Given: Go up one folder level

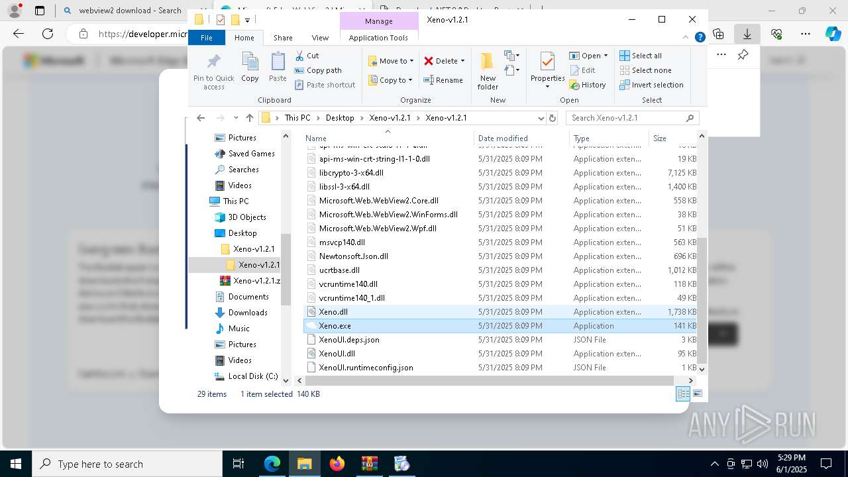Looking at the screenshot, I should tap(249, 118).
